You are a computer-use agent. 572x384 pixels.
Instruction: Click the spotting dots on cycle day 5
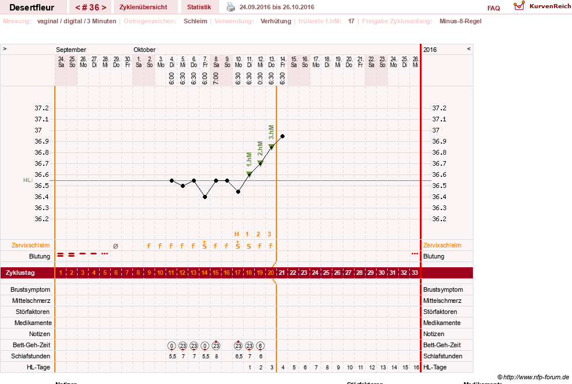click(105, 253)
